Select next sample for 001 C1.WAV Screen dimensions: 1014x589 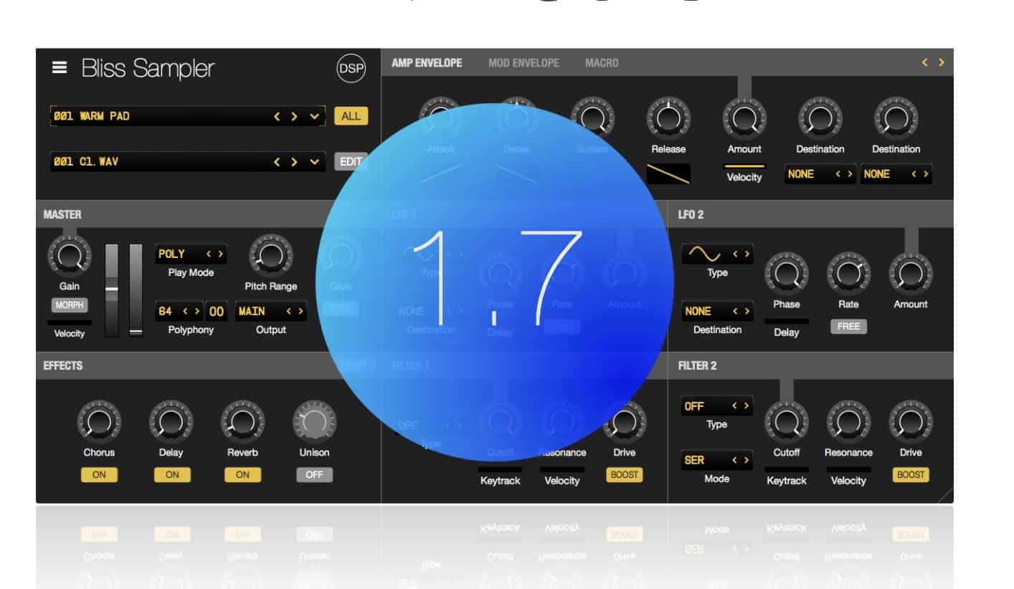(x=294, y=162)
